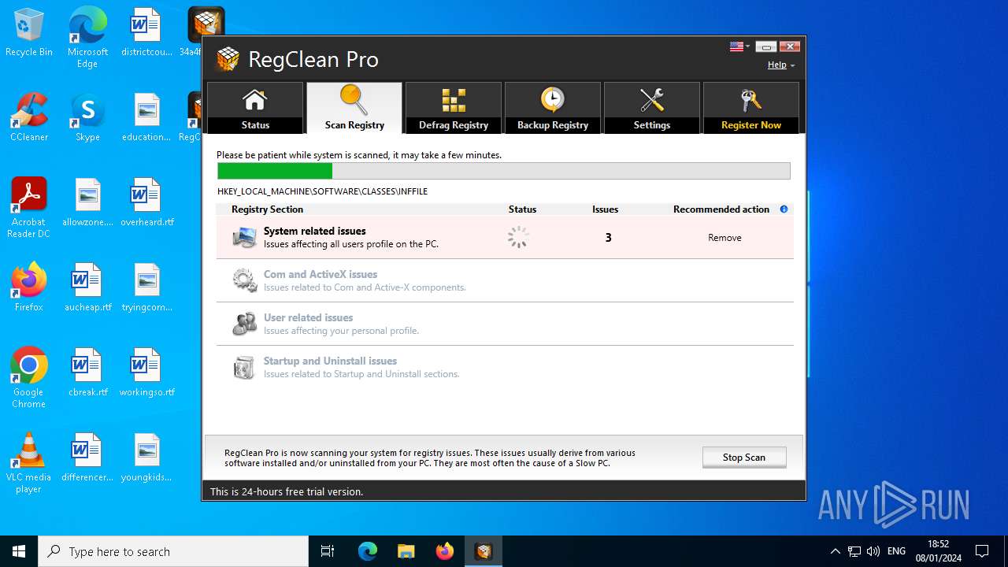Select Firefox desktop shortcut
1008x567 pixels.
click(x=29, y=288)
